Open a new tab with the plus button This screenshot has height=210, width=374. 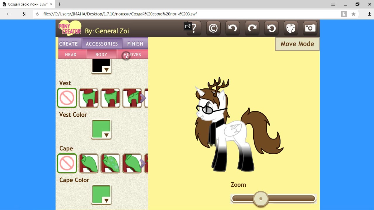point(59,4)
